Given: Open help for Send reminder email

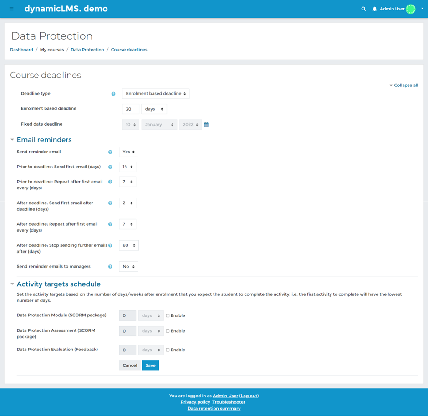Looking at the screenshot, I should click(110, 152).
